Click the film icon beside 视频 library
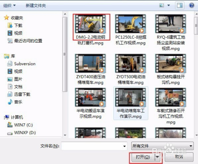198x164 pixels. click(10, 71)
